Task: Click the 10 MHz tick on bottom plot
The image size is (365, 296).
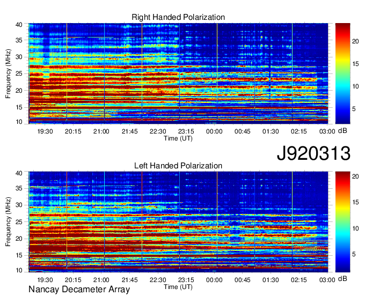Action: click(x=19, y=270)
